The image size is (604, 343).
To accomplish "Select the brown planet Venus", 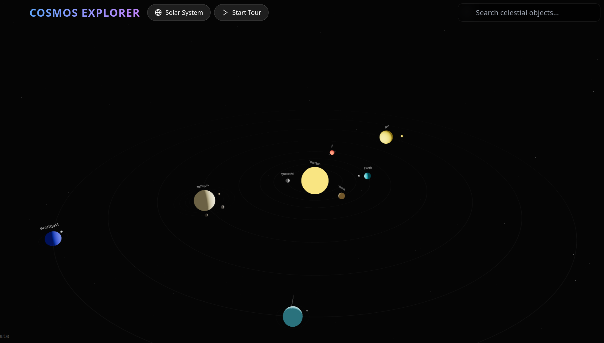I will pos(341,196).
